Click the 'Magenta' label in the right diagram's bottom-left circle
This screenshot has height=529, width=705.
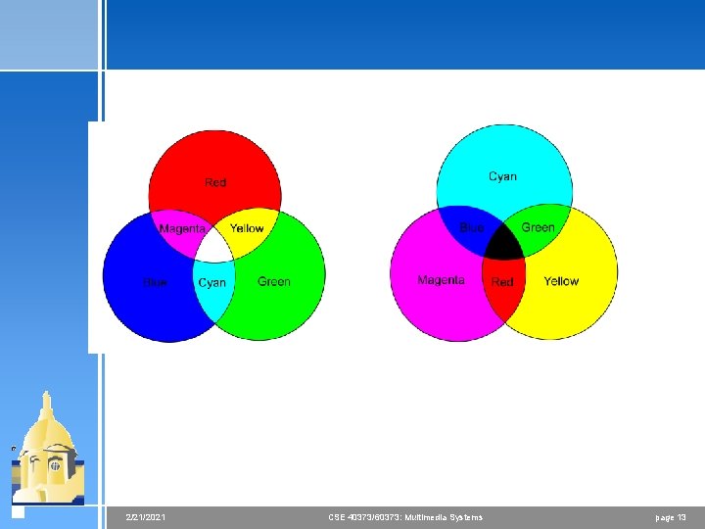(x=441, y=280)
